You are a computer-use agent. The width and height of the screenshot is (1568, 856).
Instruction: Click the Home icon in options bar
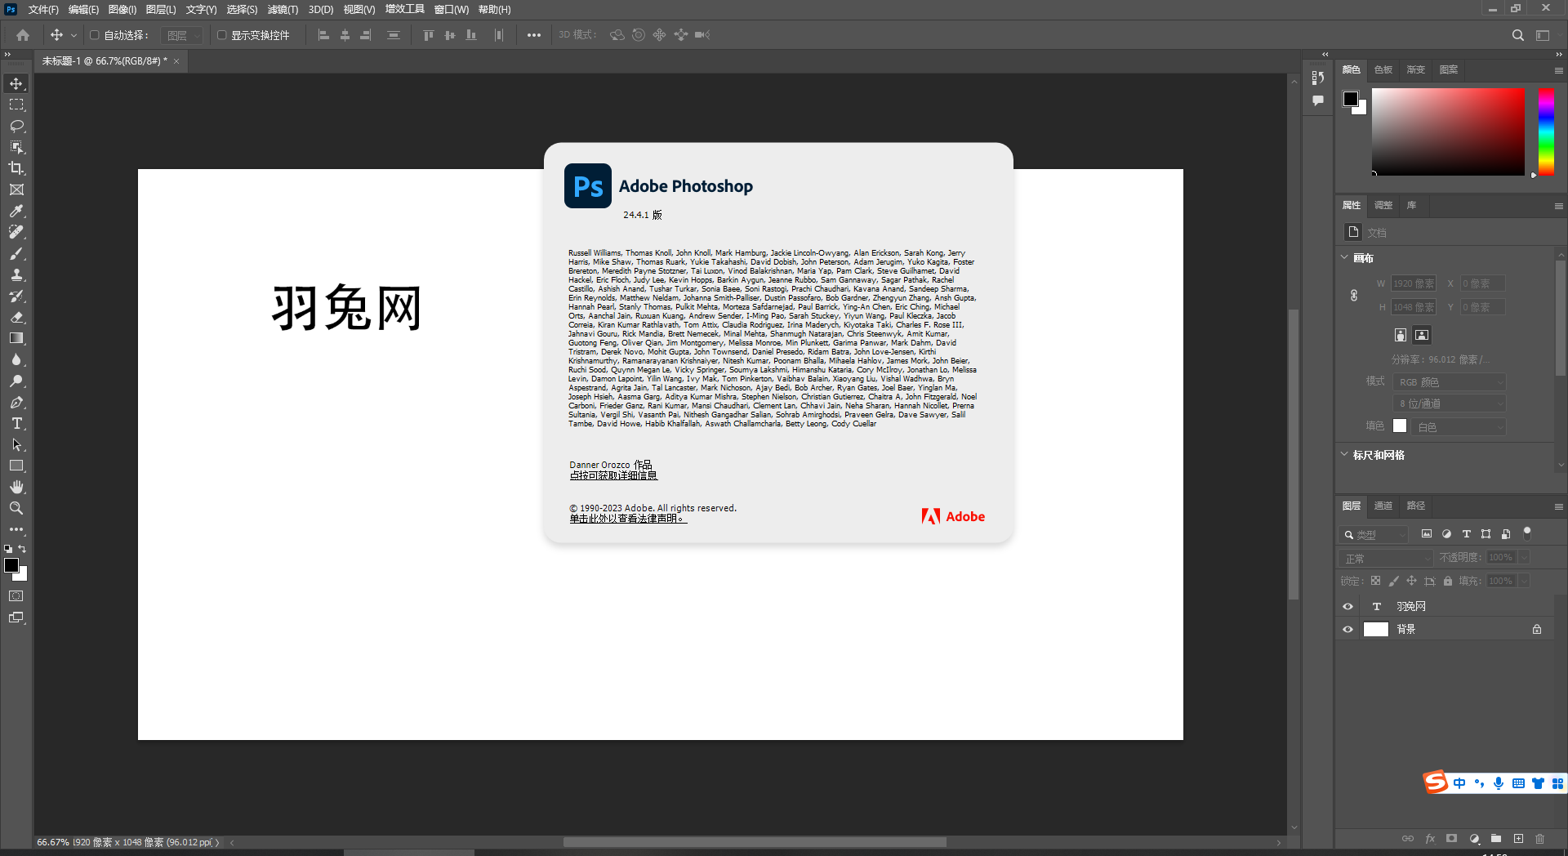coord(23,35)
